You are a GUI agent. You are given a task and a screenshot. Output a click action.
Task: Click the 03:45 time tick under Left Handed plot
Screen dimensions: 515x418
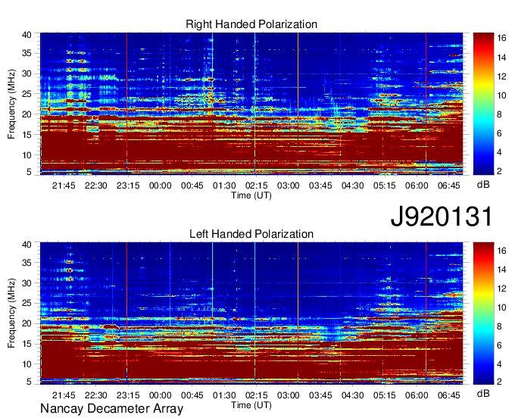point(320,395)
